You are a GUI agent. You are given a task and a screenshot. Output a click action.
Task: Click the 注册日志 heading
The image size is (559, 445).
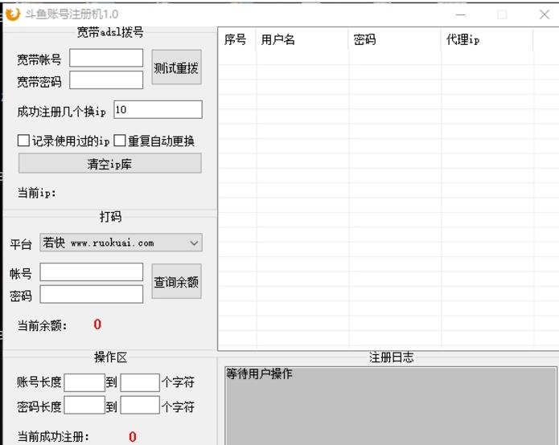[392, 357]
